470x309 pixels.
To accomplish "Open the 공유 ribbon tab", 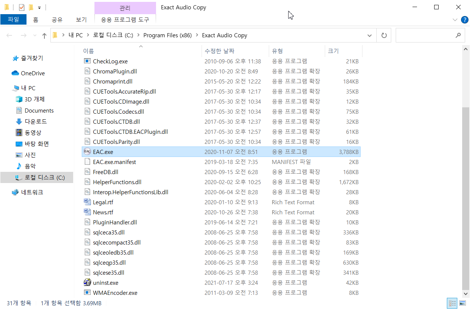I will [x=57, y=20].
